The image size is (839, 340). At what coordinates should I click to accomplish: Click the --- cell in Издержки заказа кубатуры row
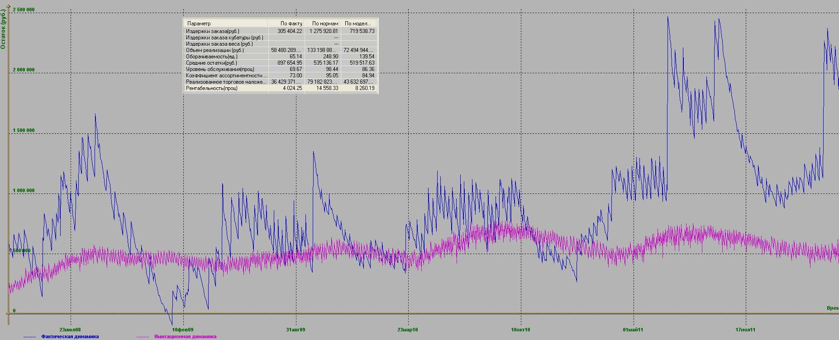click(336, 38)
